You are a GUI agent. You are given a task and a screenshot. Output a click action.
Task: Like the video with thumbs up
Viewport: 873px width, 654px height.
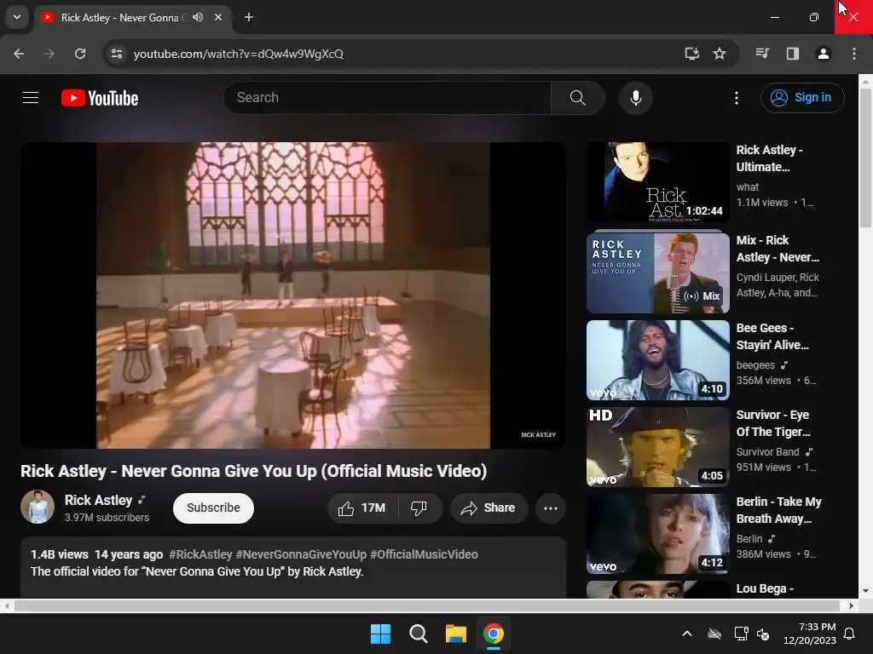pyautogui.click(x=362, y=508)
